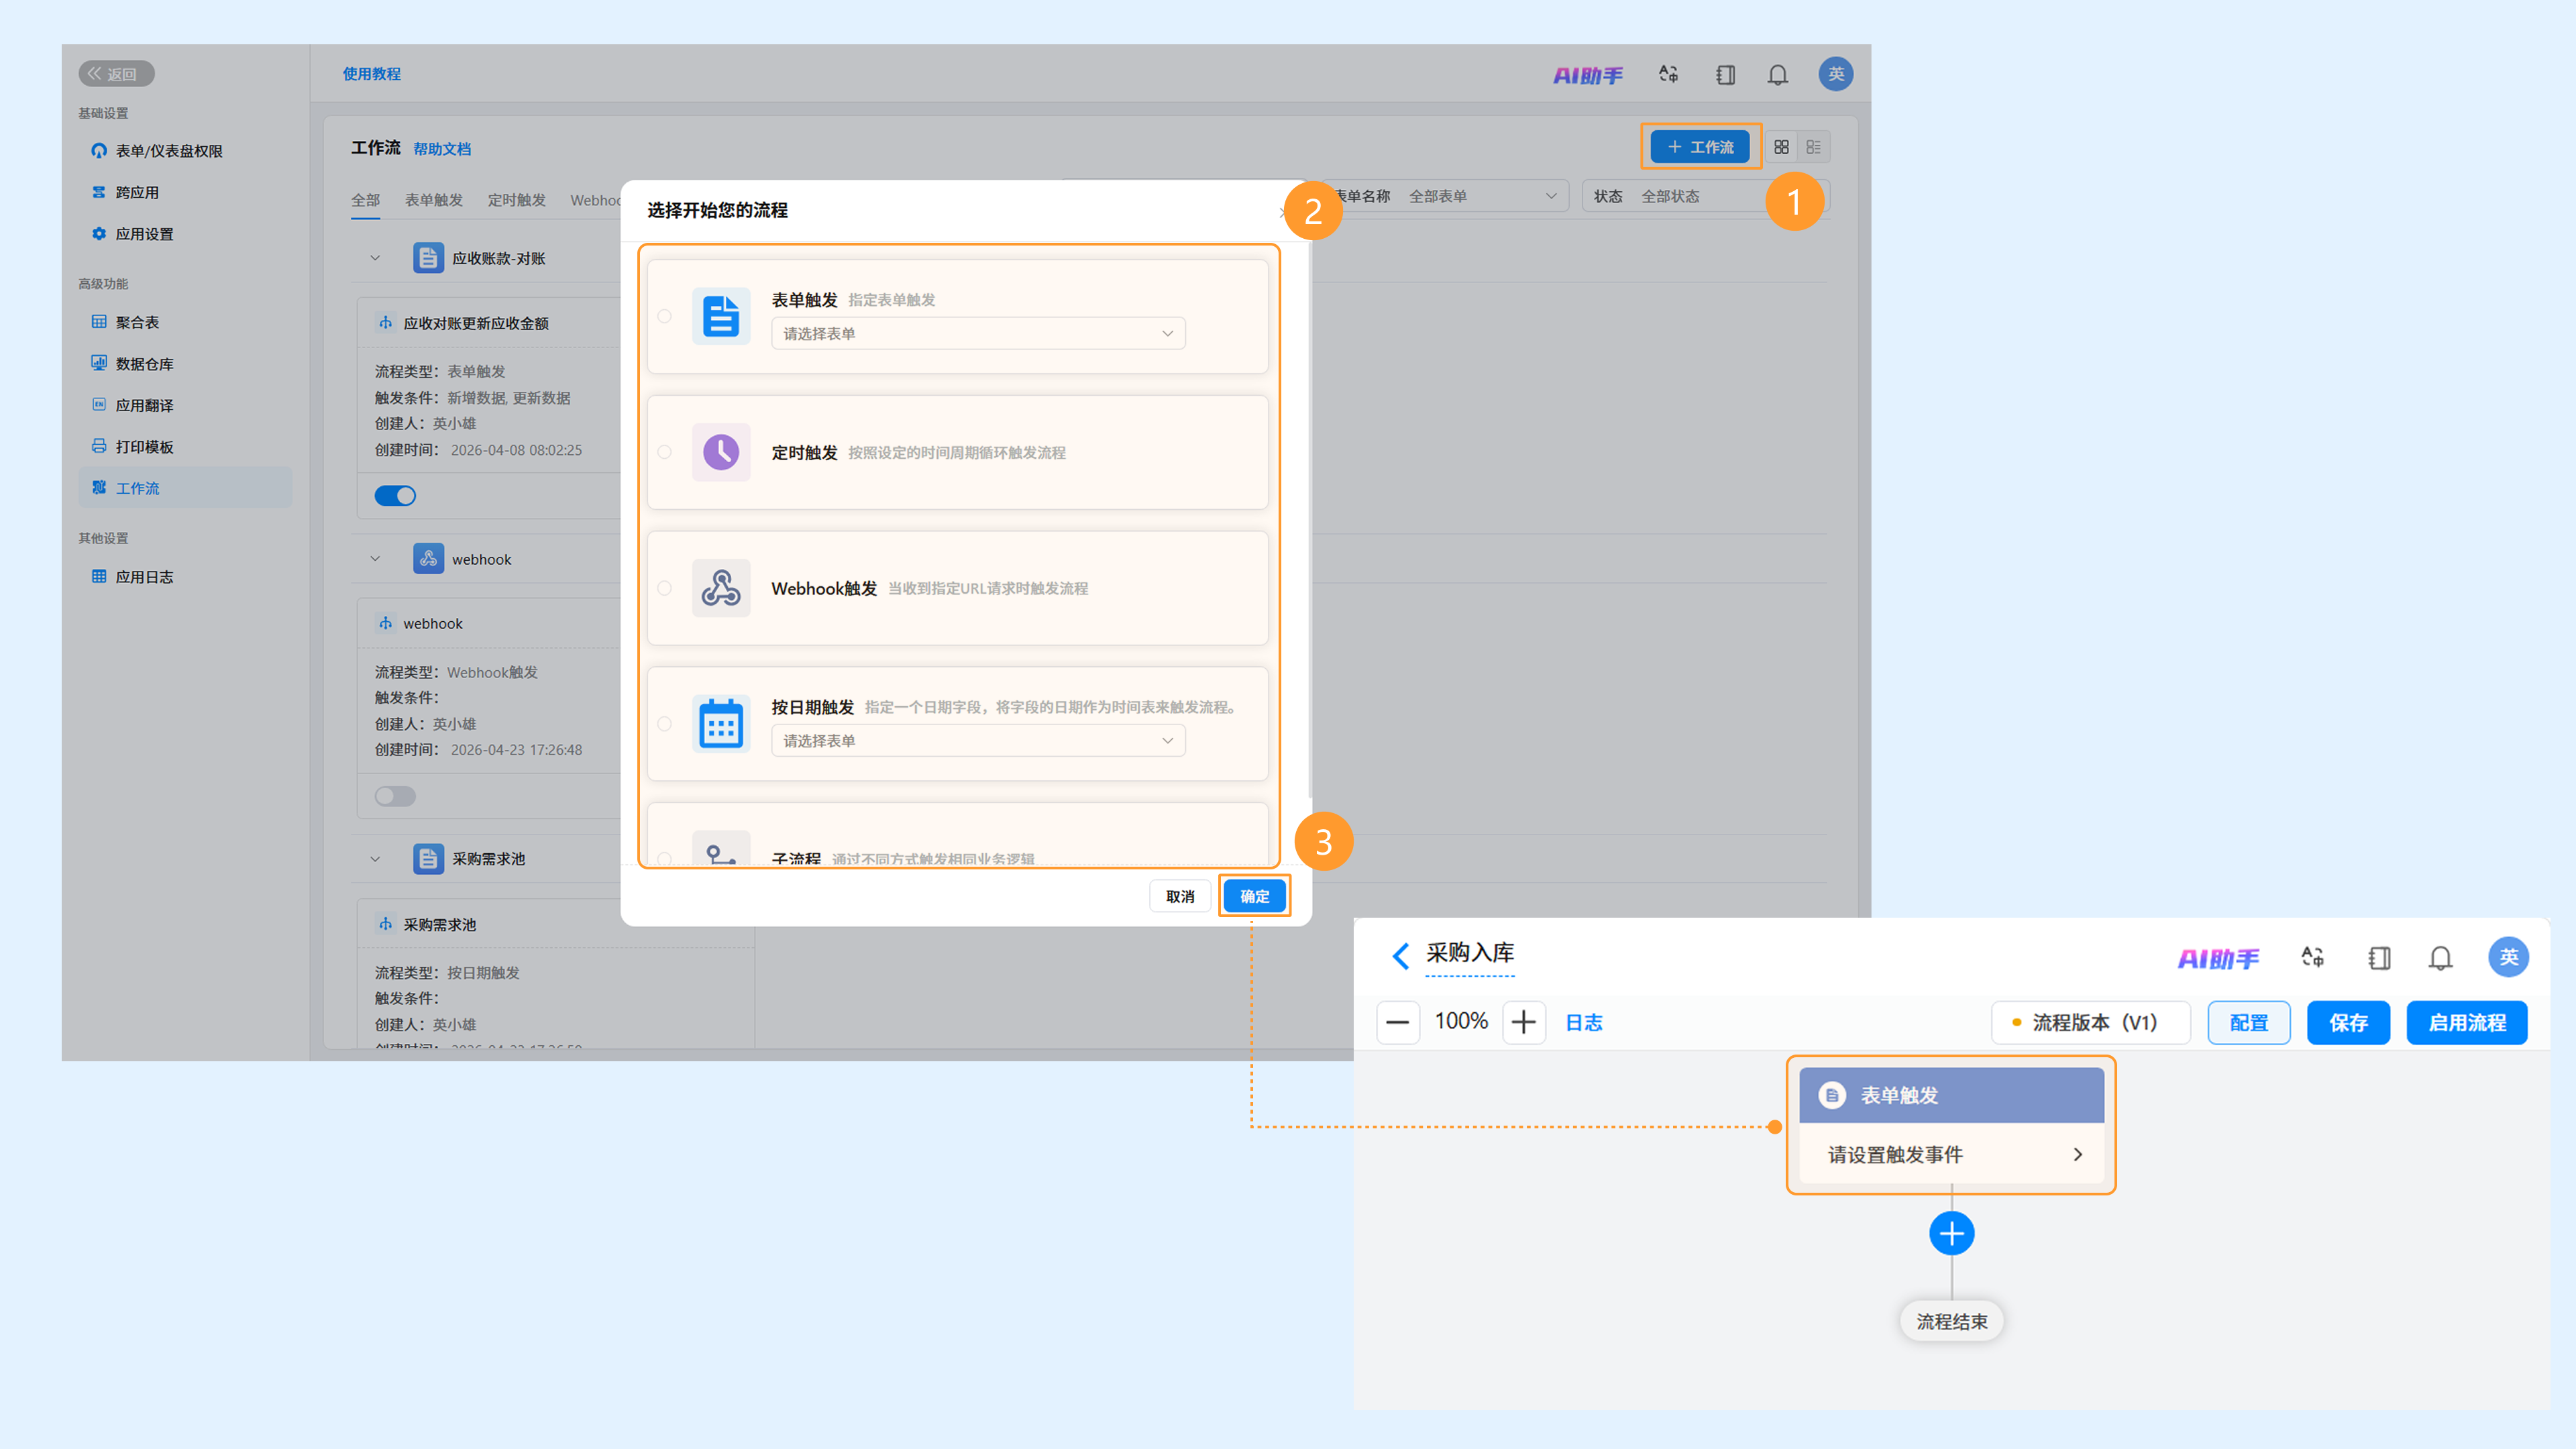Expand 请设置触发事件 row arrow

point(2078,1154)
